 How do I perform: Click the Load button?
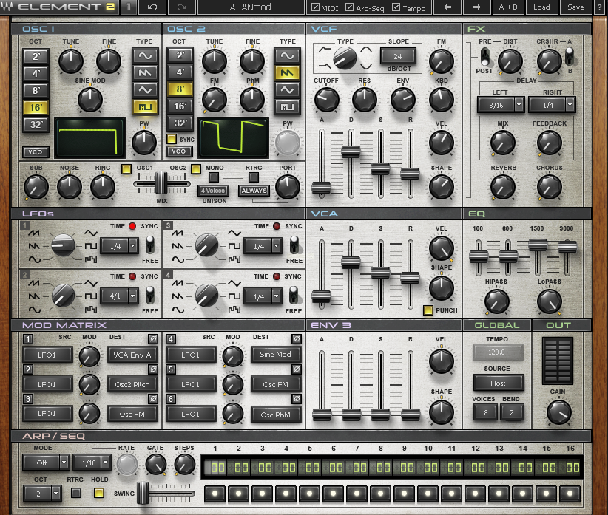click(541, 7)
